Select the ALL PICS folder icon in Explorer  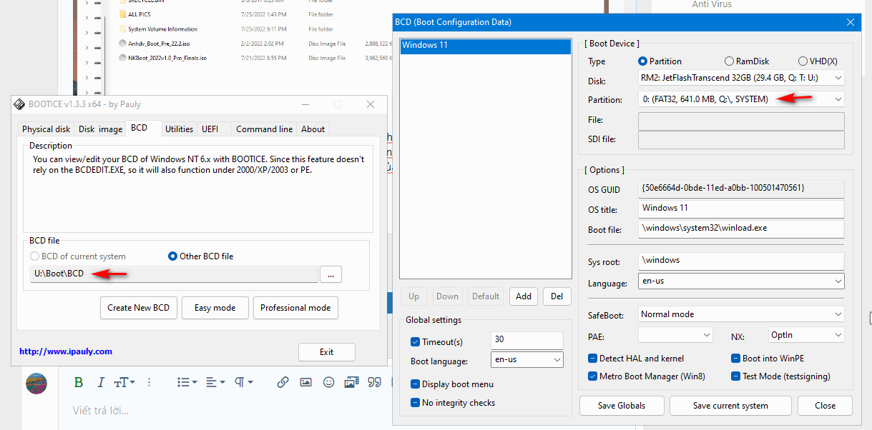point(123,14)
